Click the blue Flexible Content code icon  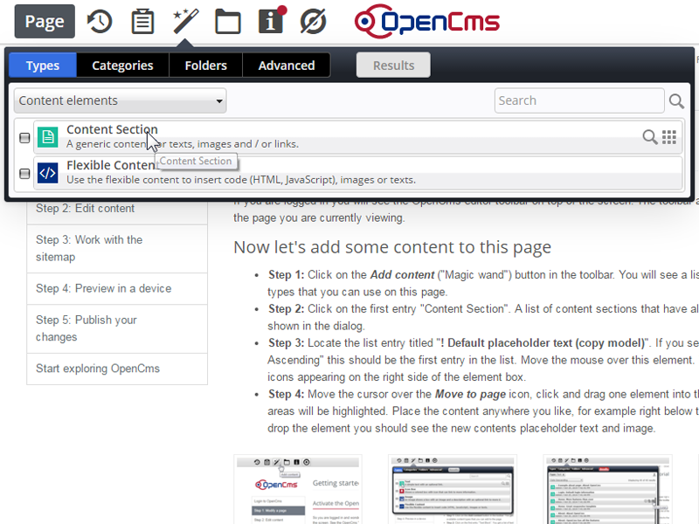pos(48,173)
